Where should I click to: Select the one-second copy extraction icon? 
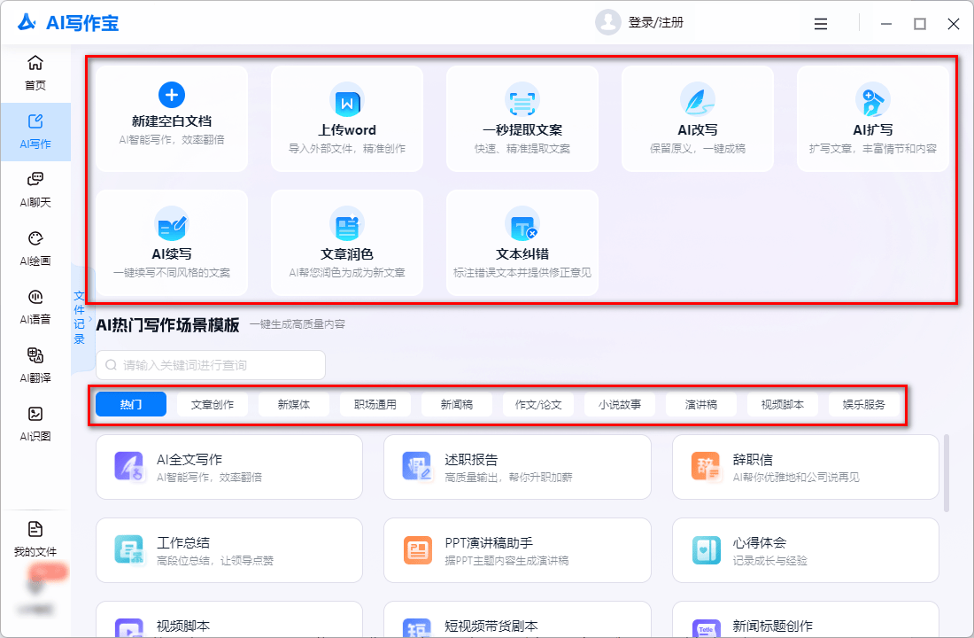pos(522,100)
